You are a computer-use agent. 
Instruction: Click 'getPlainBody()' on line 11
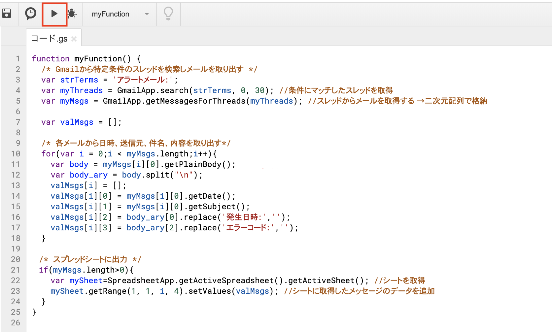pyautogui.click(x=197, y=164)
